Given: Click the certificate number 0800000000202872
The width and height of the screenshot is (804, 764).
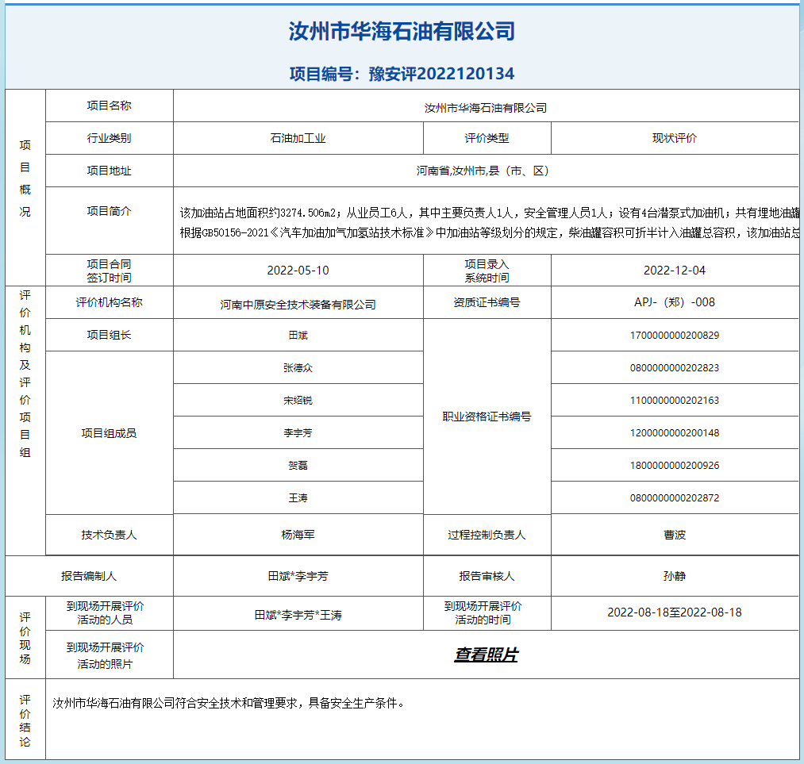Looking at the screenshot, I should 674,498.
